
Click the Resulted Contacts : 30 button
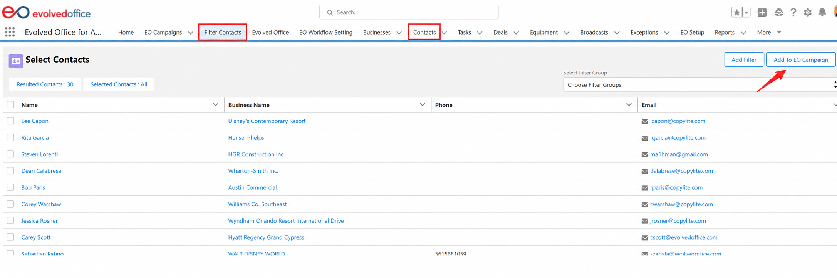click(45, 84)
